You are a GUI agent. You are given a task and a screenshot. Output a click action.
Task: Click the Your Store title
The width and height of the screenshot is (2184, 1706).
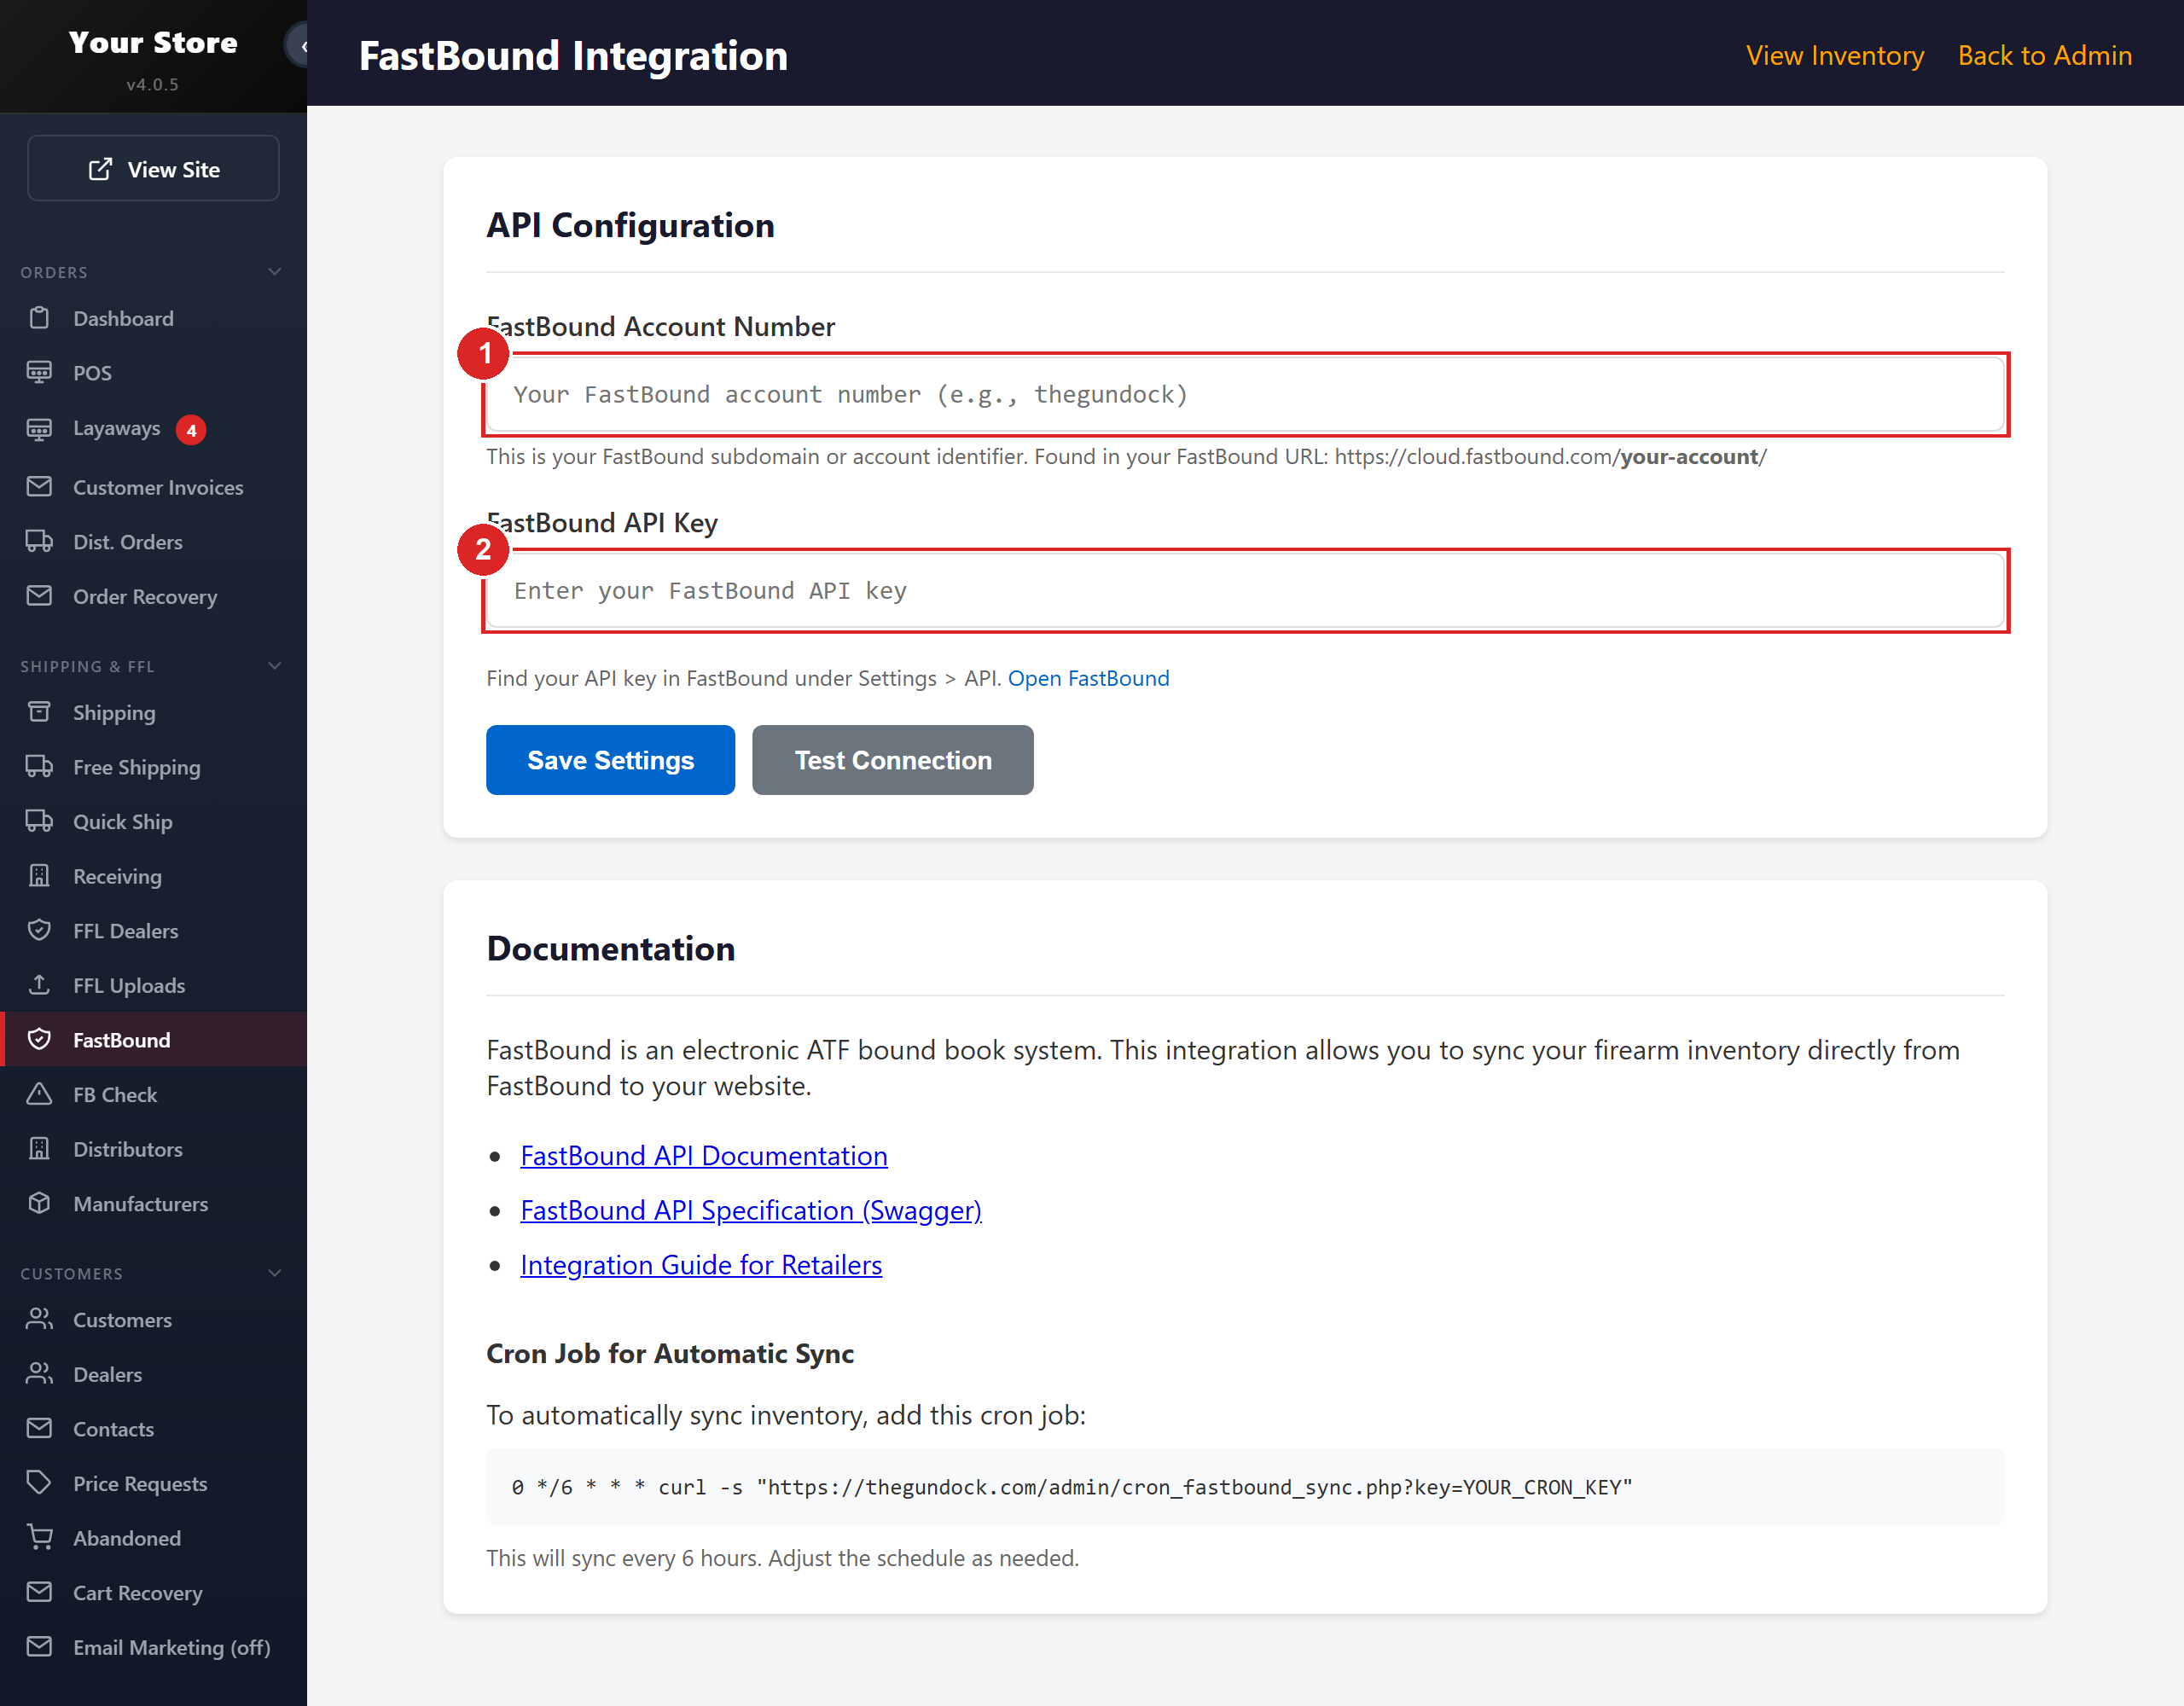pos(153,42)
